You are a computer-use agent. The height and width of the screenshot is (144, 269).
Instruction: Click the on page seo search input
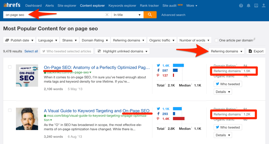tap(54, 15)
